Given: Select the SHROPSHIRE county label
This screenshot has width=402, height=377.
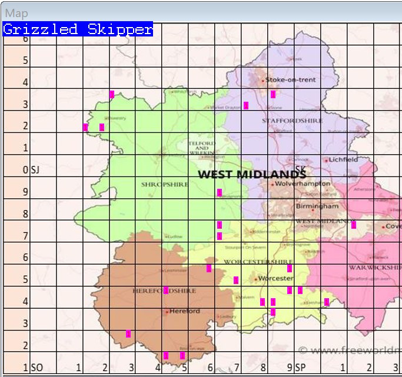Looking at the screenshot, I should [x=165, y=184].
